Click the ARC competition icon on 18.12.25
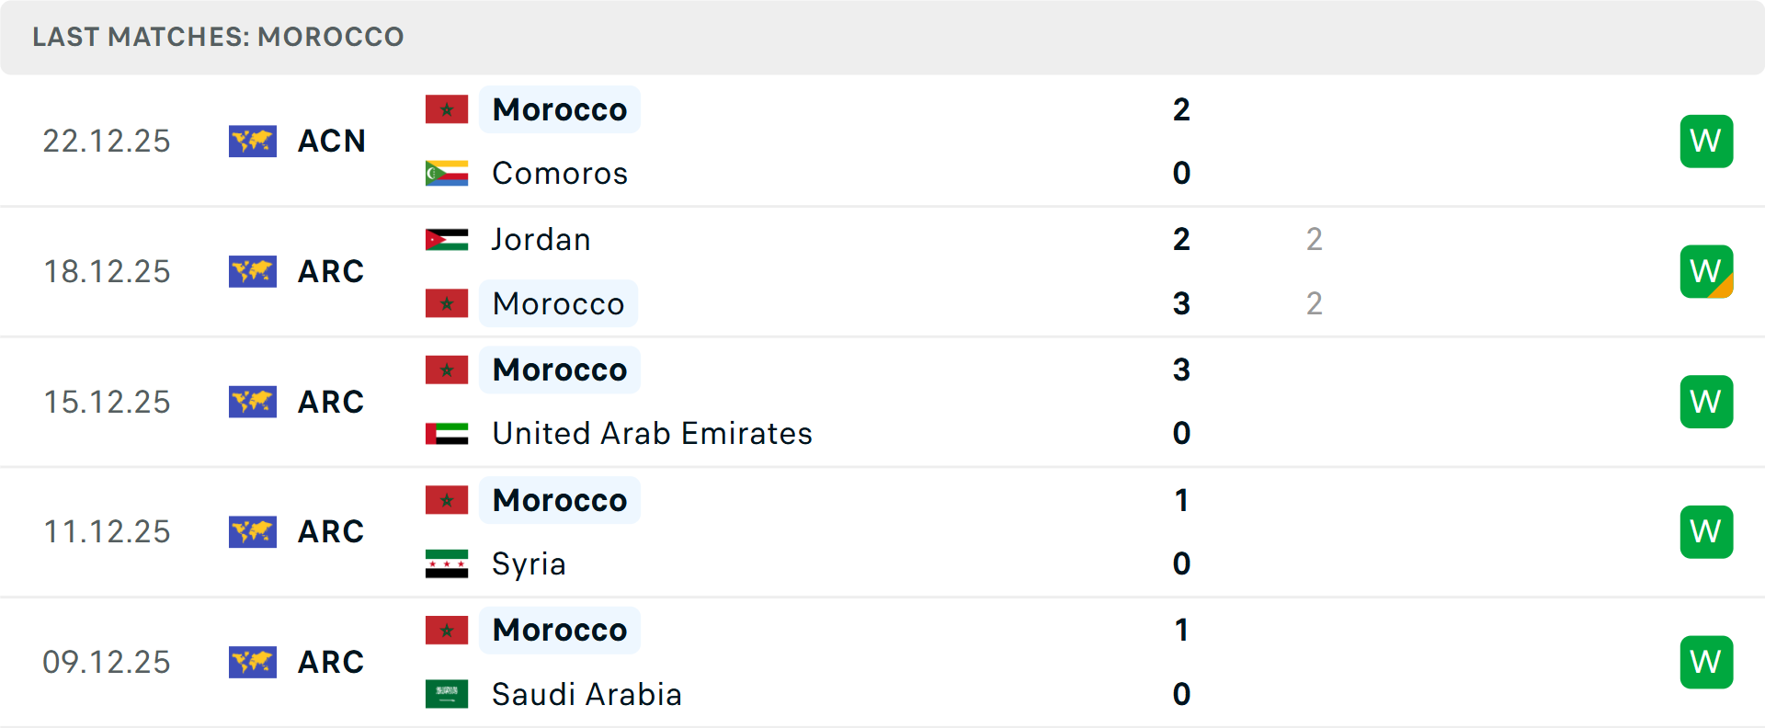The height and width of the screenshot is (728, 1765). (253, 272)
